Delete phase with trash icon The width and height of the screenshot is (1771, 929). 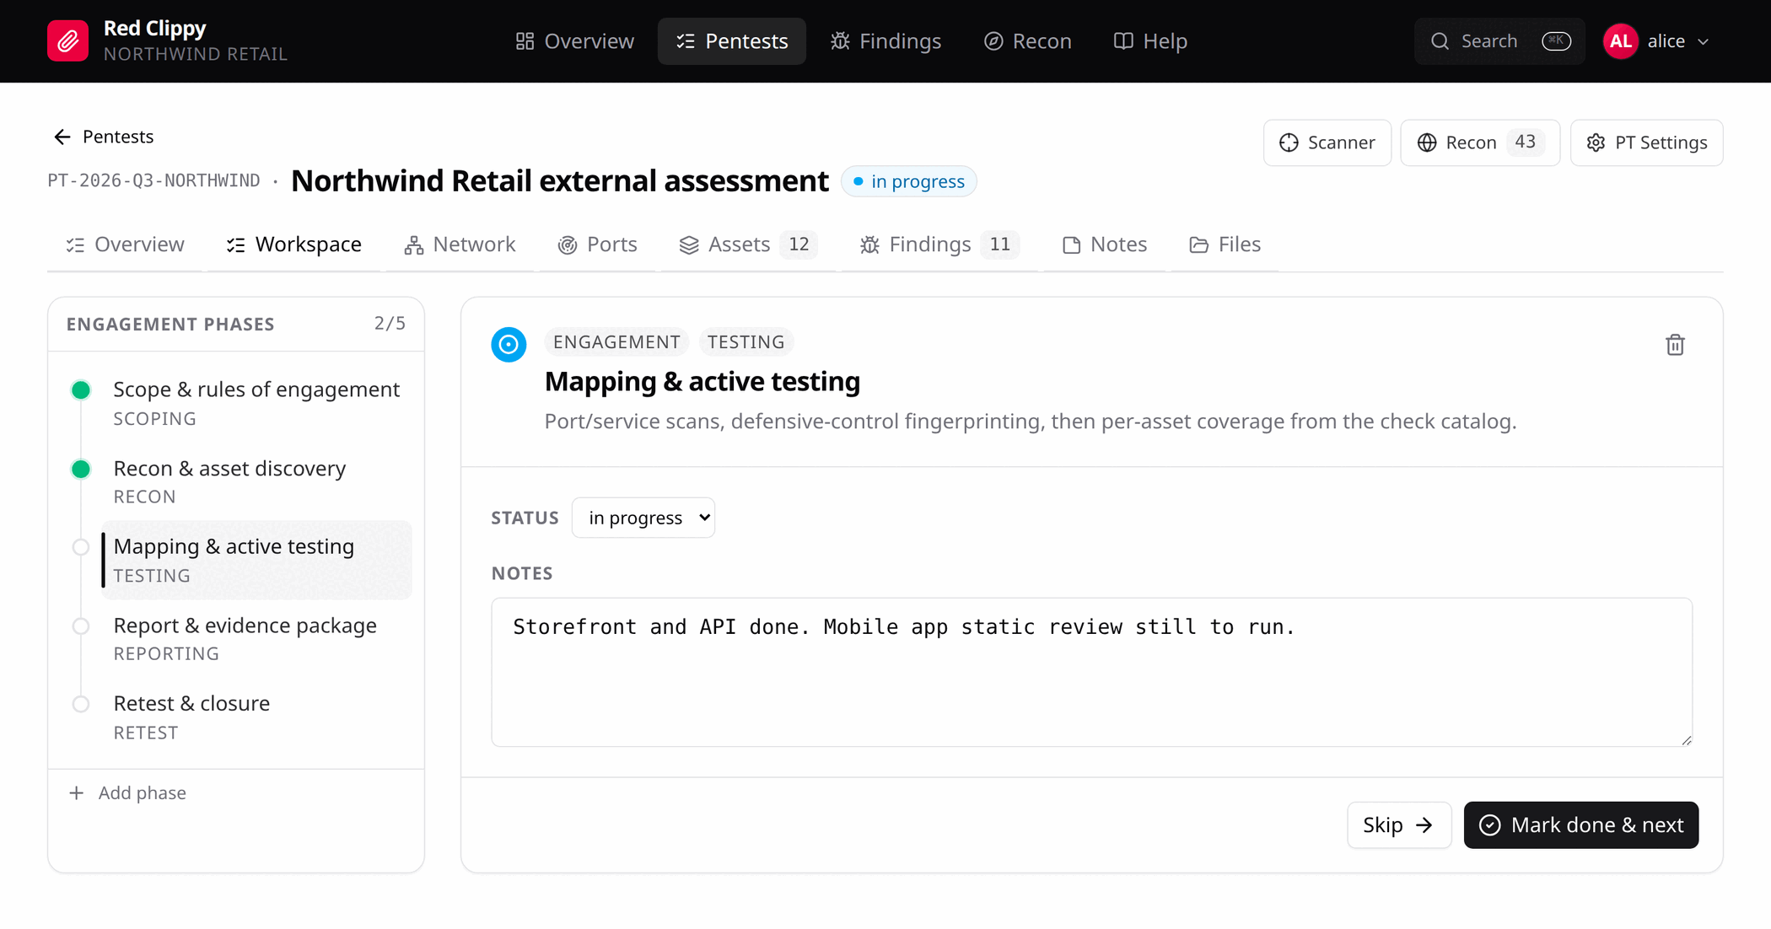pyautogui.click(x=1675, y=345)
